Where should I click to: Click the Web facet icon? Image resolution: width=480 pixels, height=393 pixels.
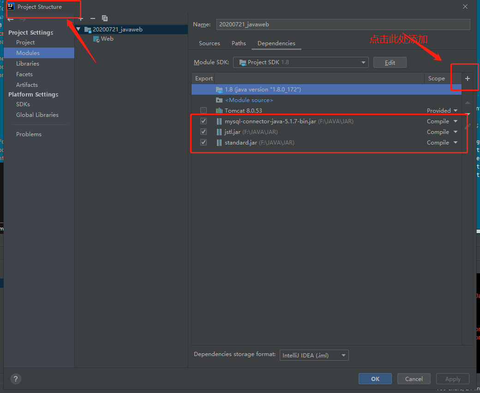click(96, 39)
